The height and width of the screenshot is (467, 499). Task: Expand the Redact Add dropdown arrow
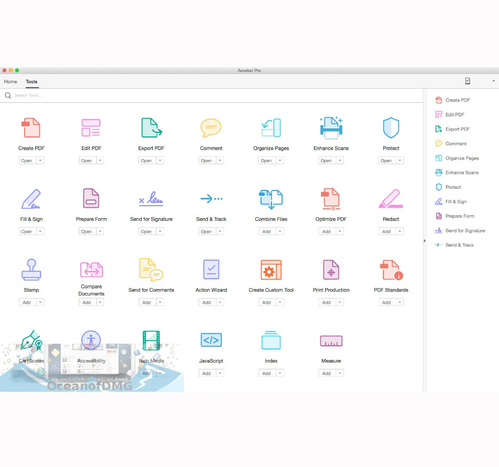pyautogui.click(x=400, y=231)
